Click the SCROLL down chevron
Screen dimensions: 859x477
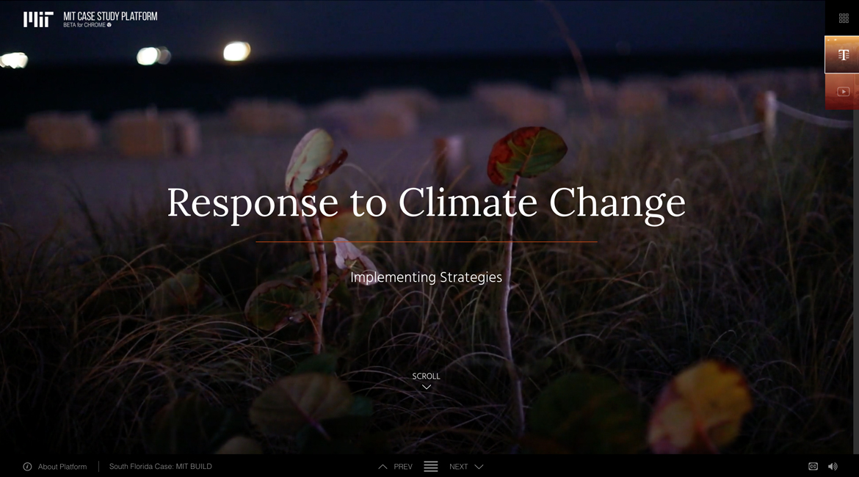pyautogui.click(x=427, y=387)
